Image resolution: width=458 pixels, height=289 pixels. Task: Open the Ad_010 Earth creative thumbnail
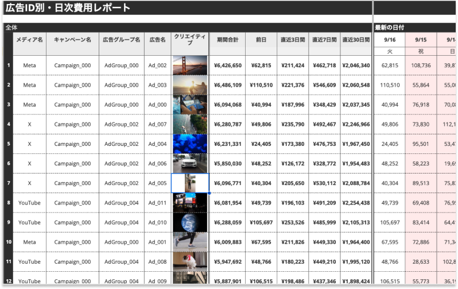190,222
